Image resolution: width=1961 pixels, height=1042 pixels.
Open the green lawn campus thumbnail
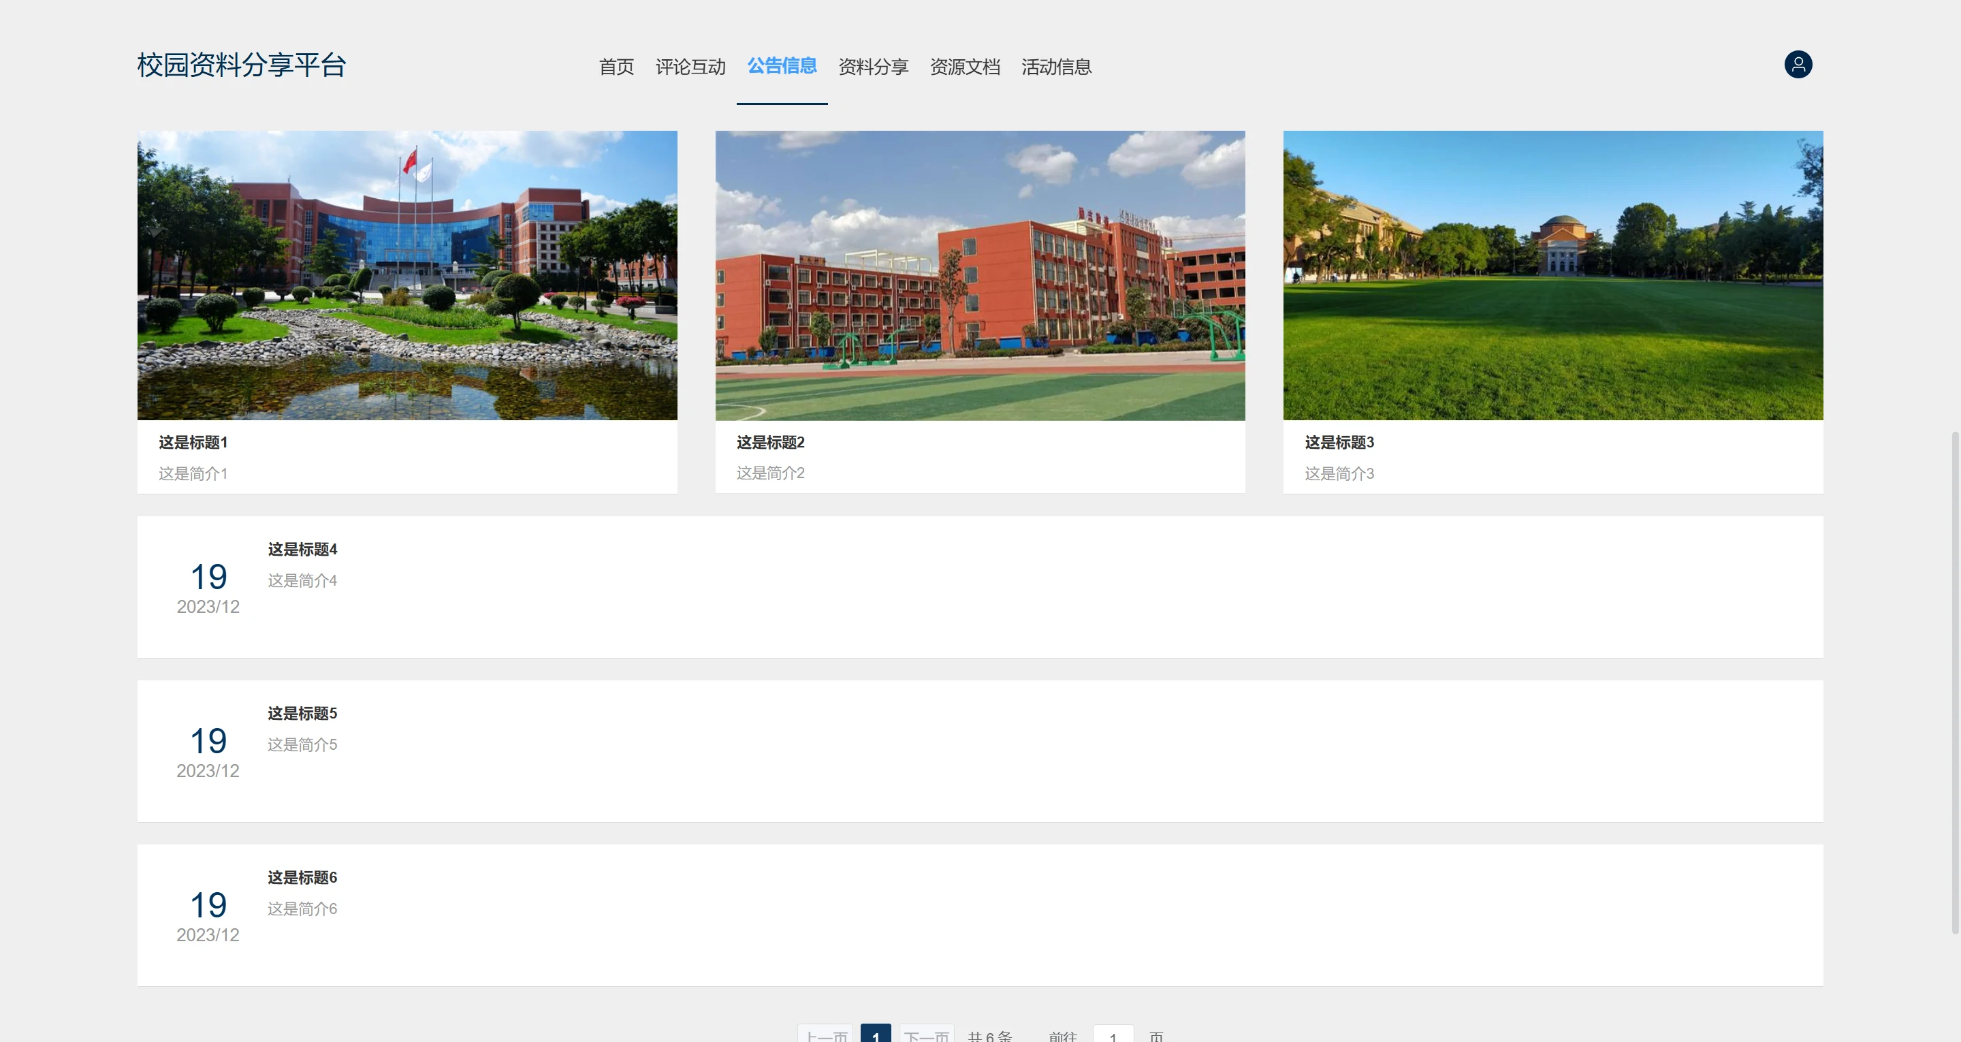coord(1552,275)
